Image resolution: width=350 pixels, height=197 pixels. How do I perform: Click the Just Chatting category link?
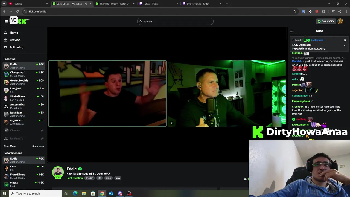[75, 178]
